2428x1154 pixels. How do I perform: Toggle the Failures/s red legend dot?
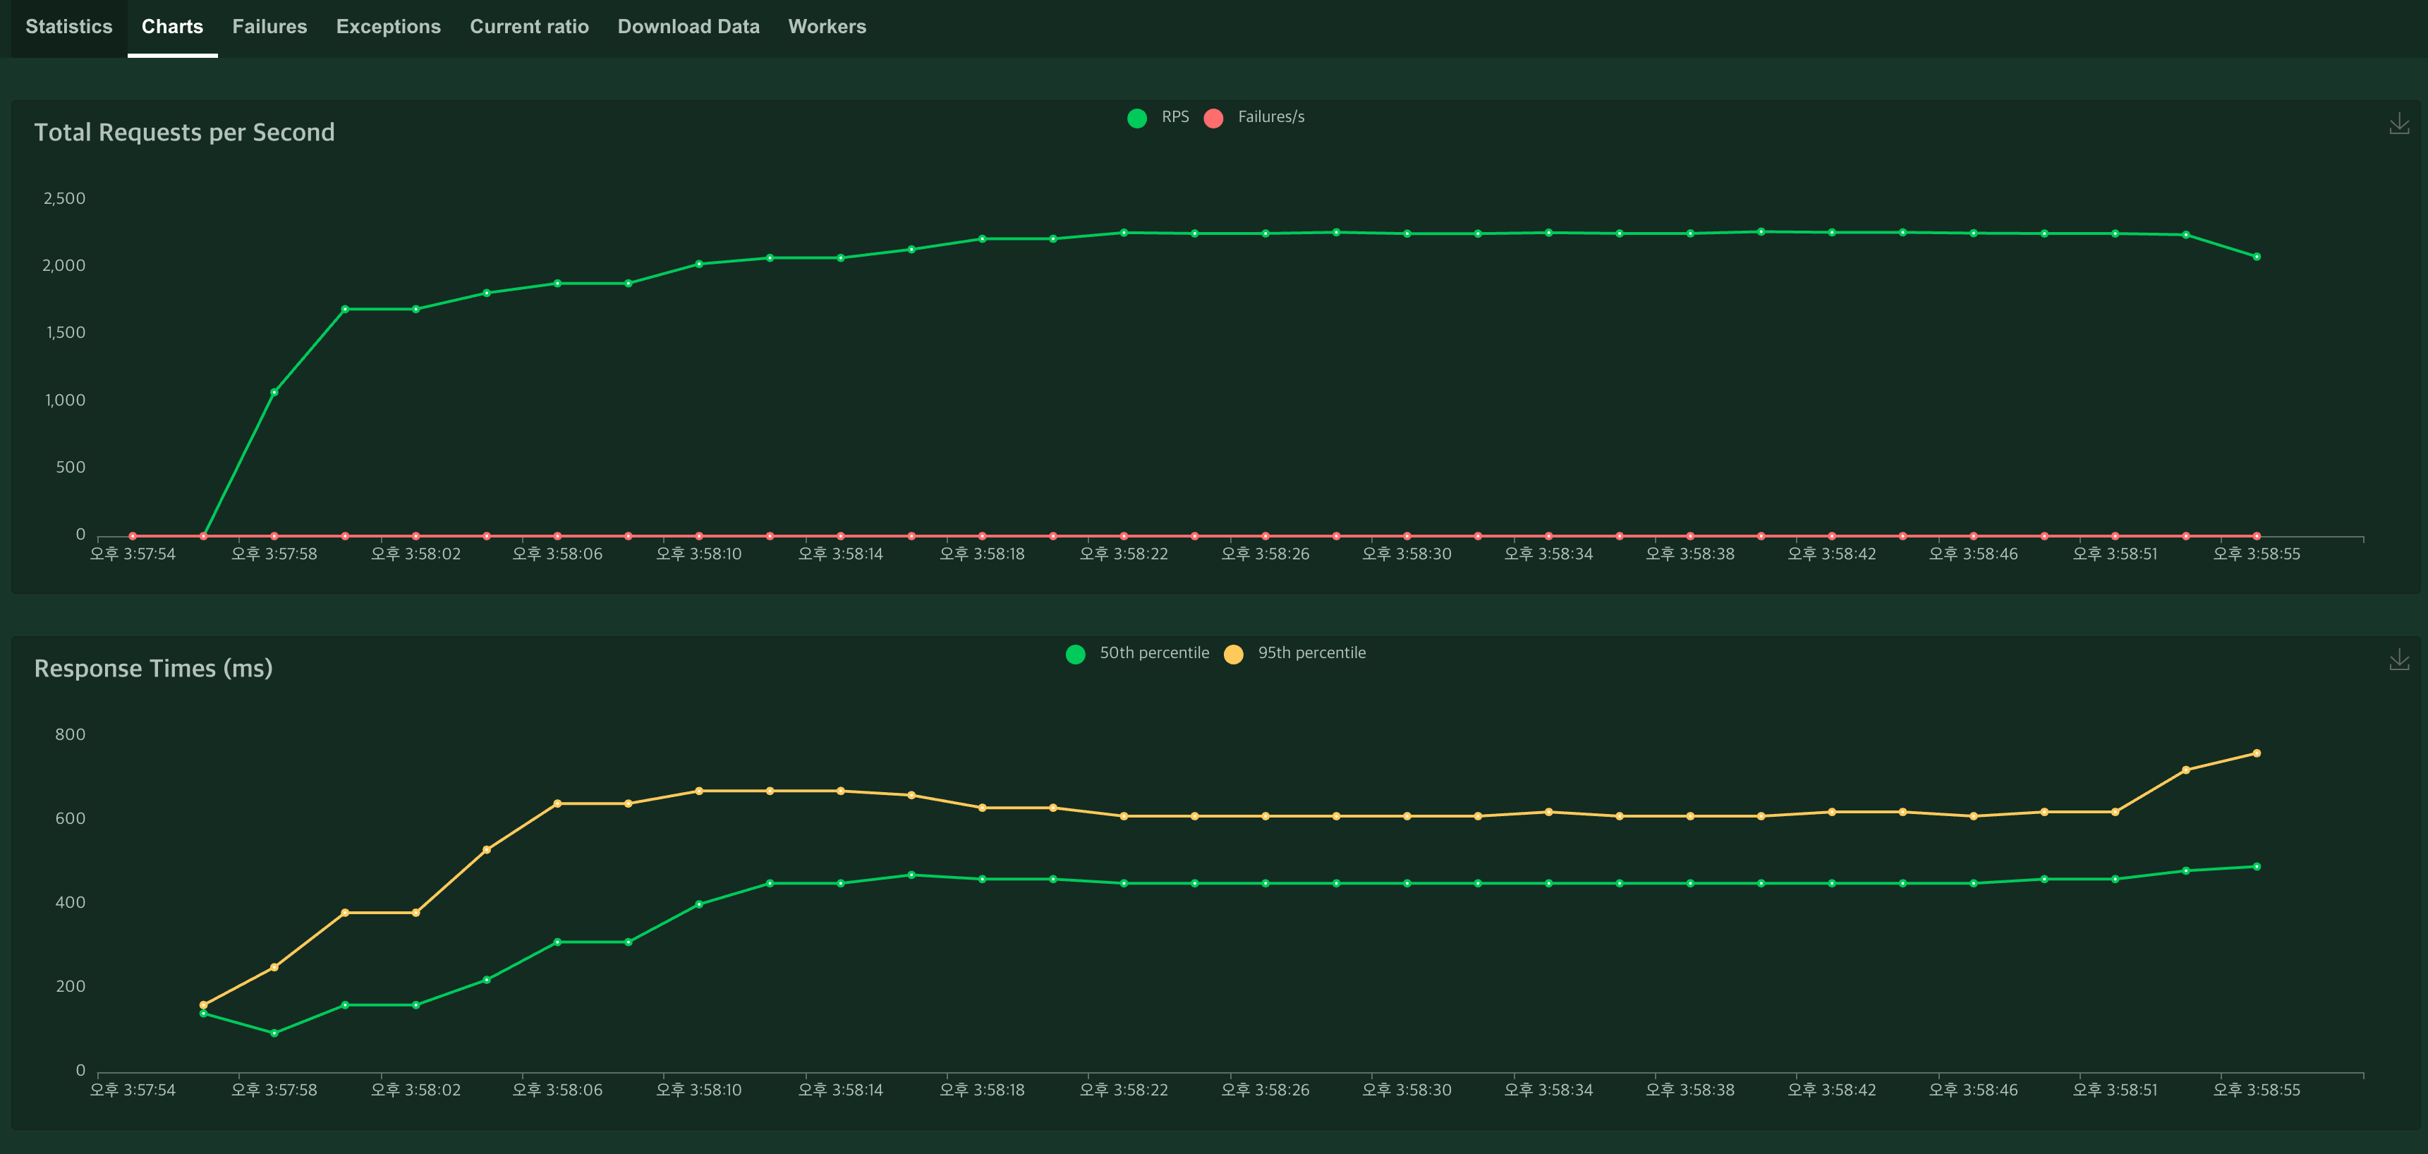click(1213, 118)
